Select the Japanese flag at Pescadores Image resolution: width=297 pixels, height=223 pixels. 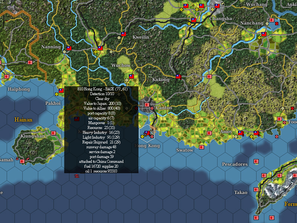[256, 161]
